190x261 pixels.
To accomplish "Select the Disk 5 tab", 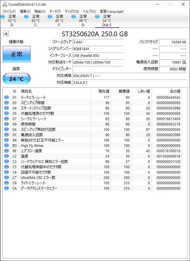I will click(x=107, y=21).
